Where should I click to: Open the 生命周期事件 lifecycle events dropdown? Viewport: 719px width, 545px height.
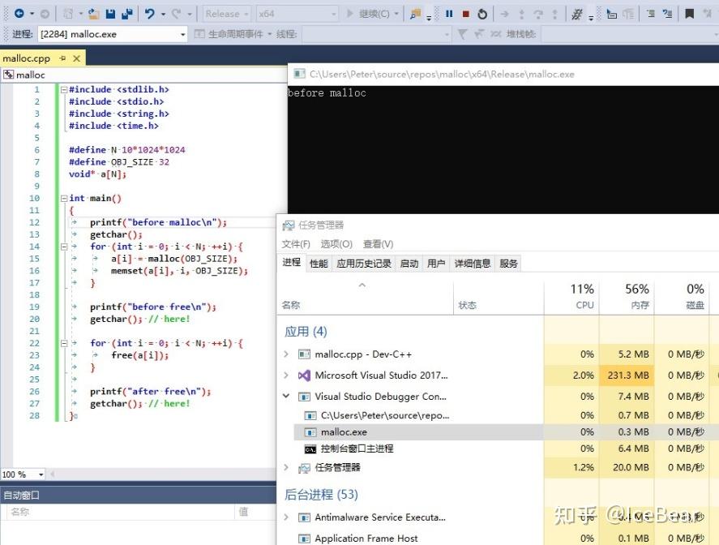coord(233,34)
